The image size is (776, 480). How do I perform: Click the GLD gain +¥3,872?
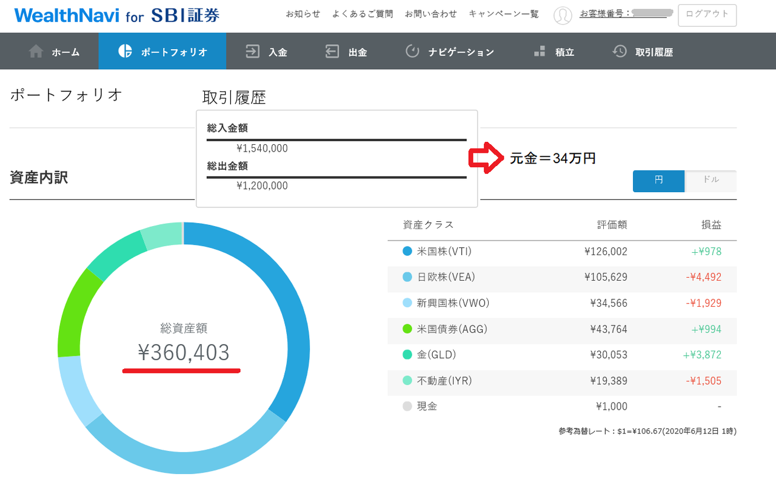703,355
